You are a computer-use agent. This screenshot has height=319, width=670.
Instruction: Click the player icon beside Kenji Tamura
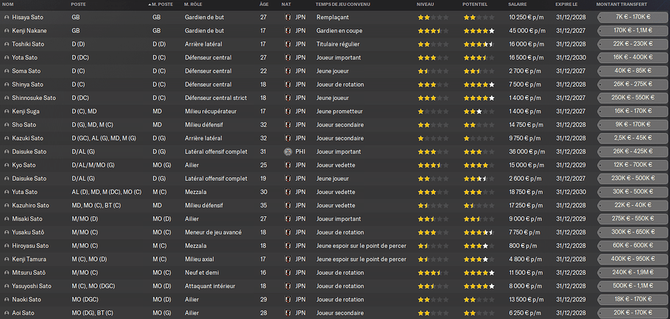7,259
